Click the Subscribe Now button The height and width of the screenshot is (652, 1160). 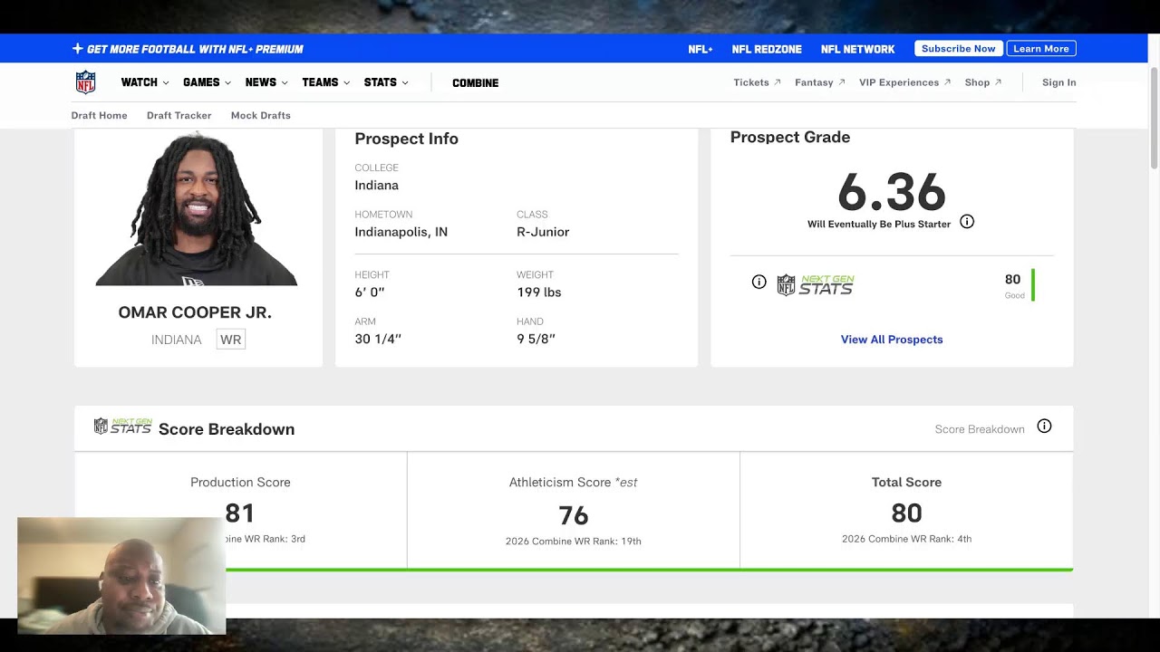(x=959, y=49)
